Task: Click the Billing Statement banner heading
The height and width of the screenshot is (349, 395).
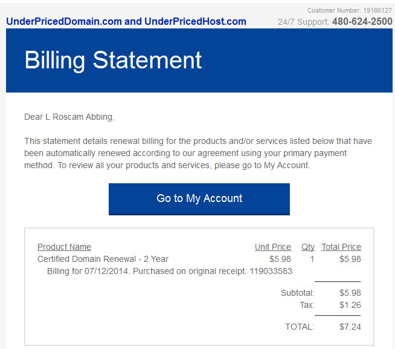Action: pos(113,60)
